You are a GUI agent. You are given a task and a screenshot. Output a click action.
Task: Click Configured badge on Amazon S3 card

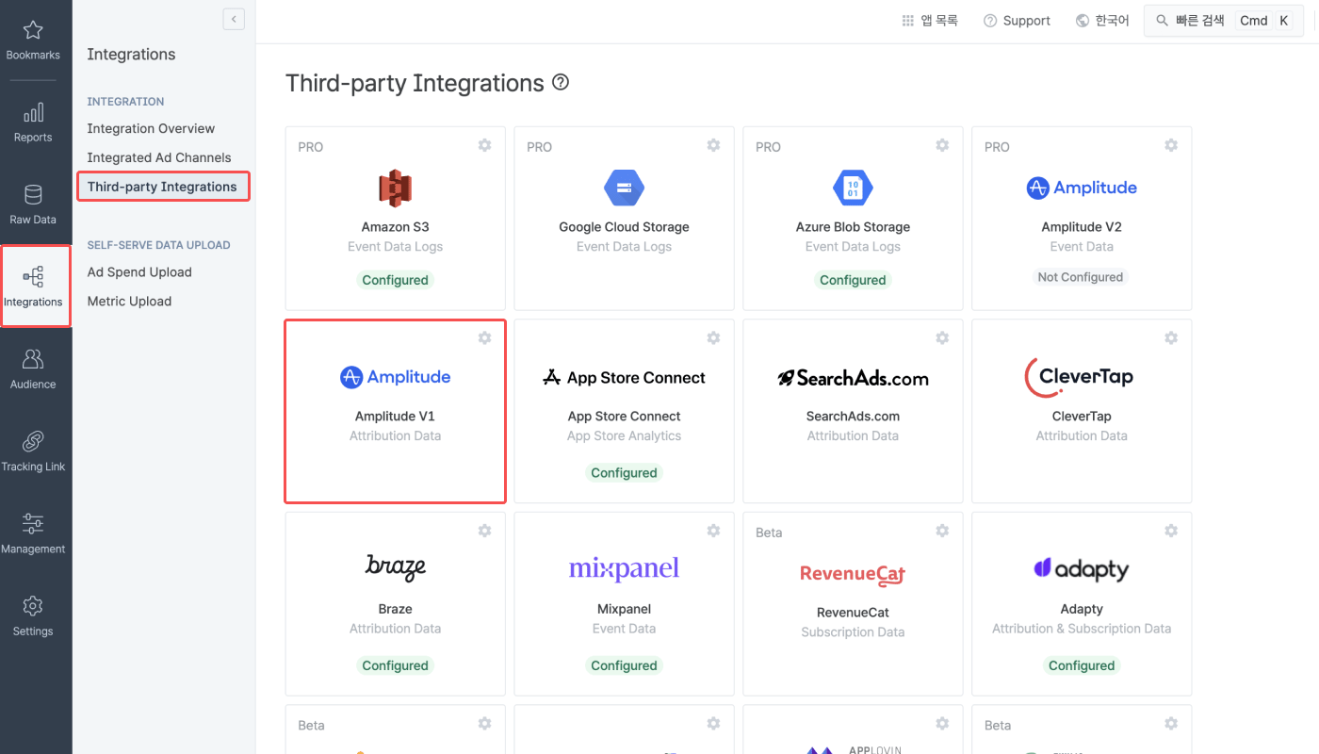[x=396, y=280]
